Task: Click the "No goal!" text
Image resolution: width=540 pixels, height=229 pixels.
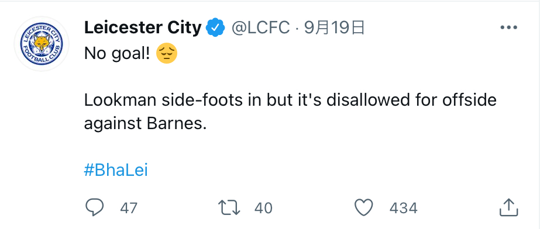Action: tap(118, 53)
